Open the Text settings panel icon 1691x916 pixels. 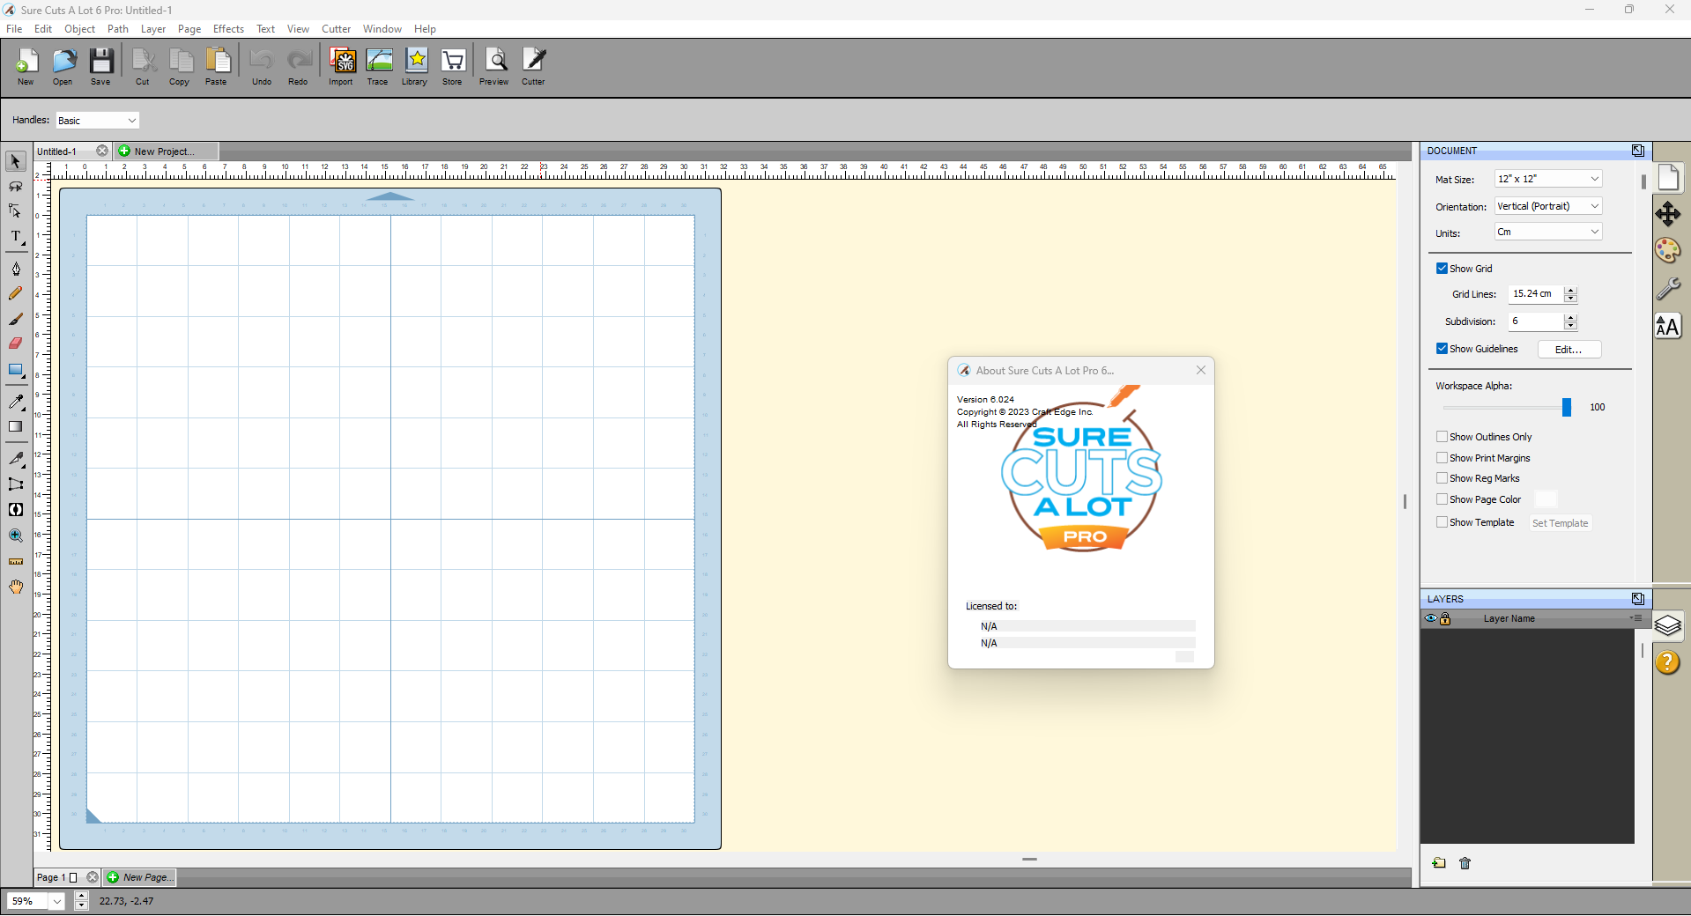click(x=1668, y=326)
